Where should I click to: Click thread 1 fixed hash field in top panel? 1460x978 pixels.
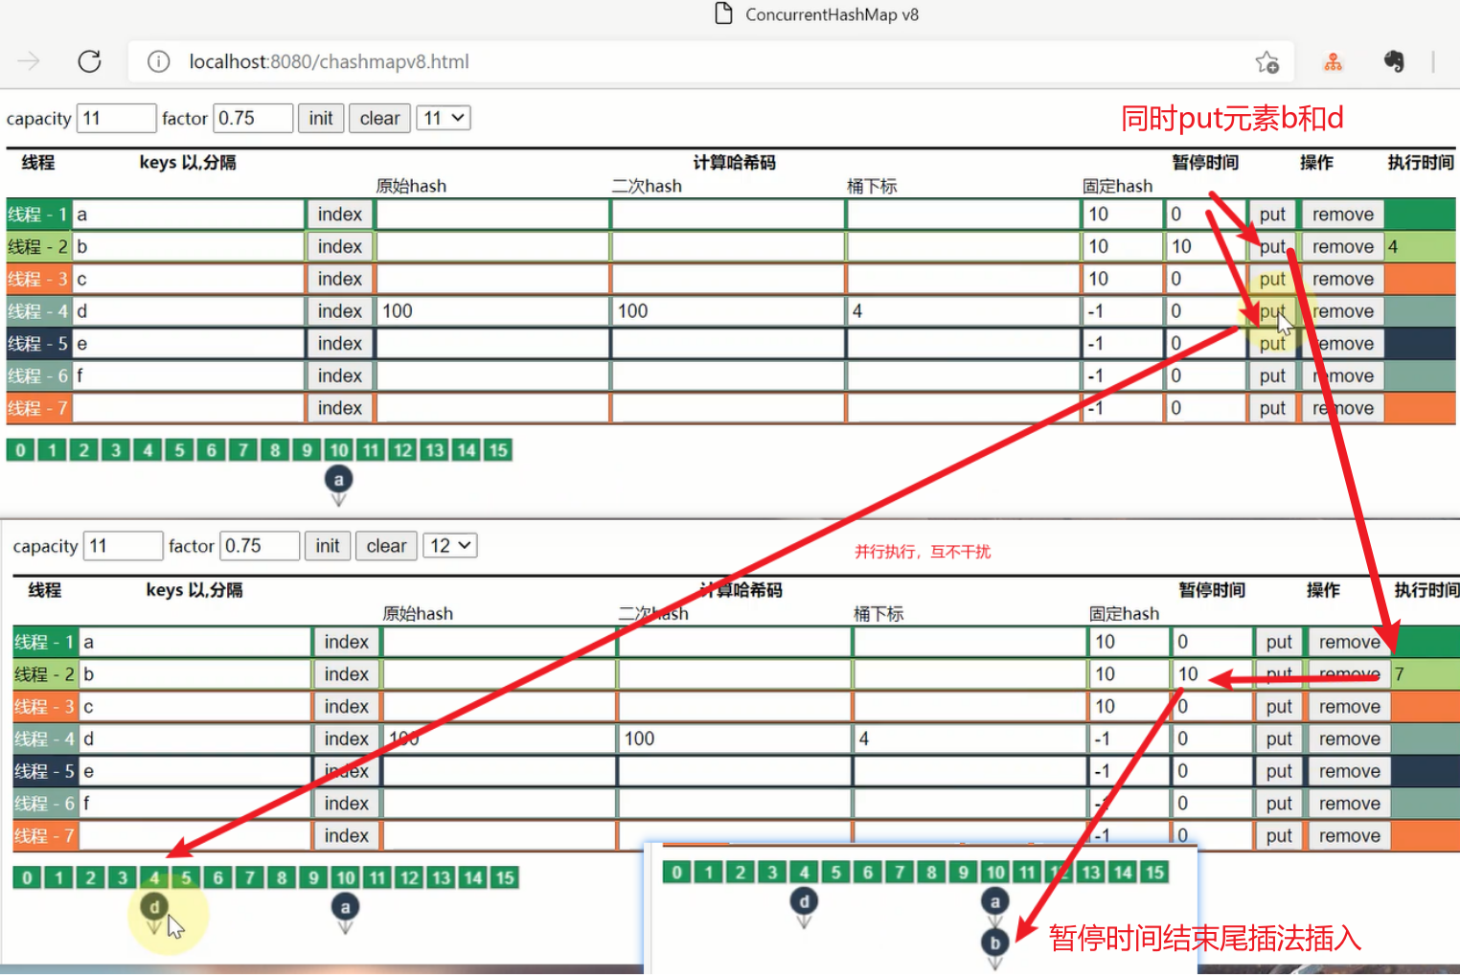[x=1122, y=215]
